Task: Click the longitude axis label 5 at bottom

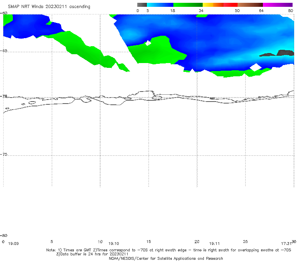Action: pyautogui.click(x=51, y=242)
